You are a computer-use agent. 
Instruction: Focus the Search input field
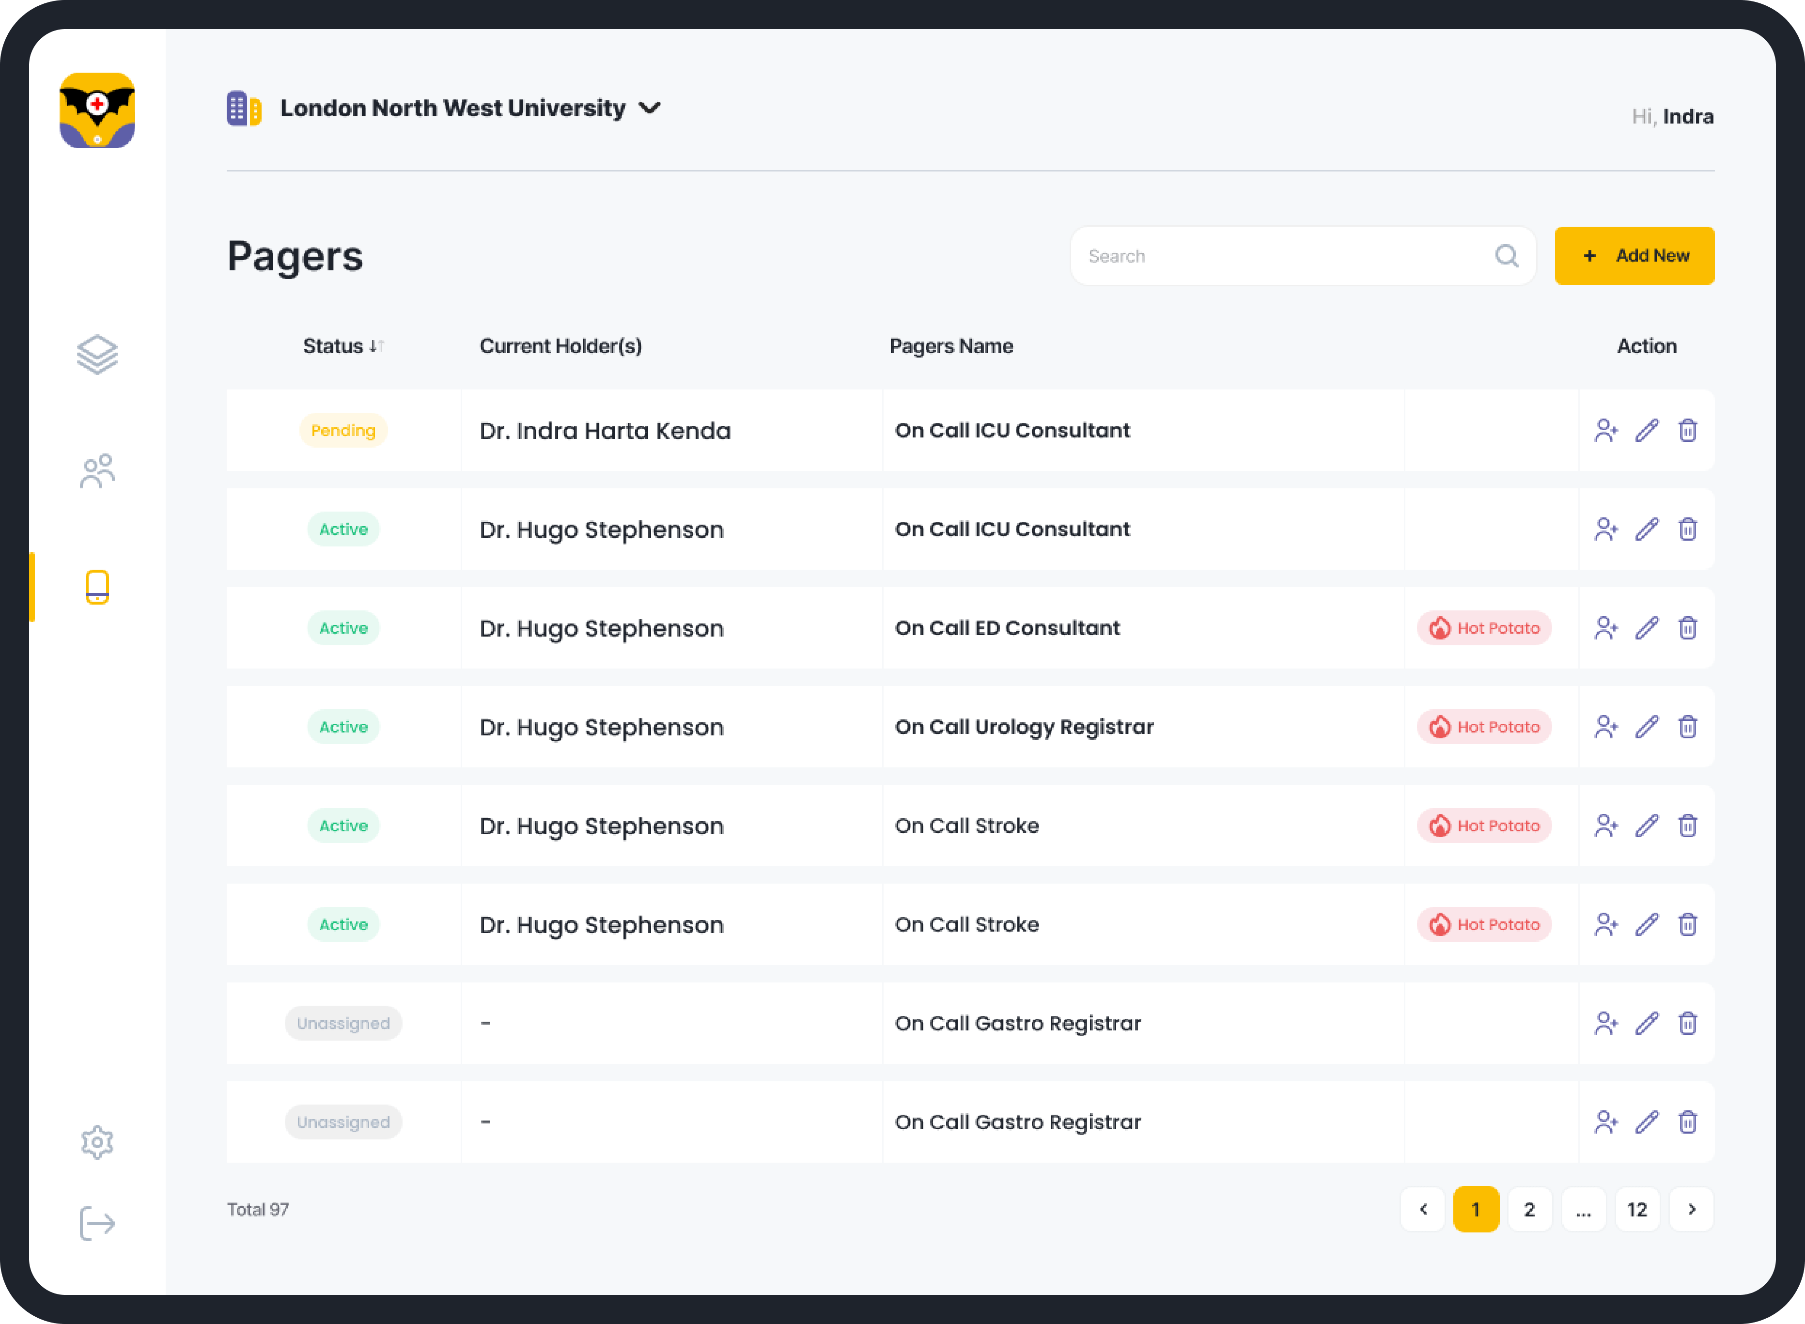(1282, 256)
